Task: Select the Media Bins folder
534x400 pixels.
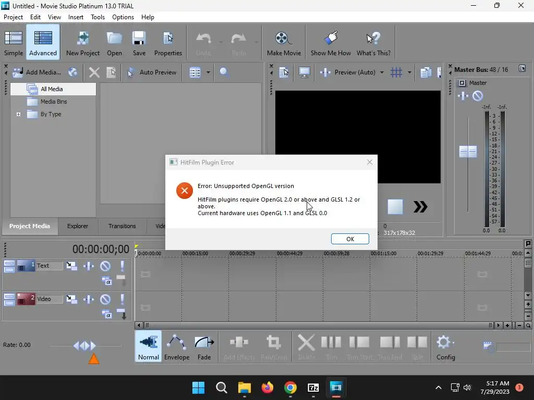Action: coord(54,102)
